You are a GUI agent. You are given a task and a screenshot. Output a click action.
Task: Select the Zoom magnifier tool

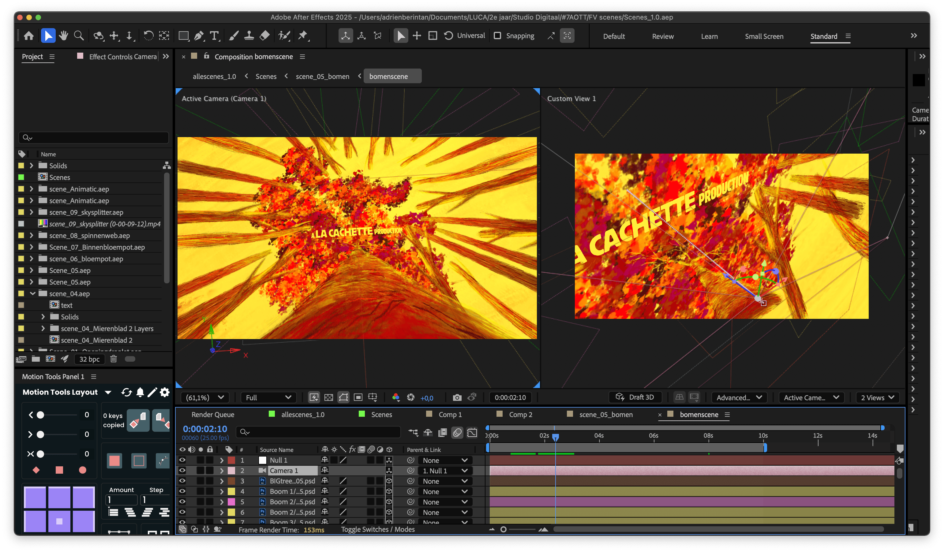79,36
